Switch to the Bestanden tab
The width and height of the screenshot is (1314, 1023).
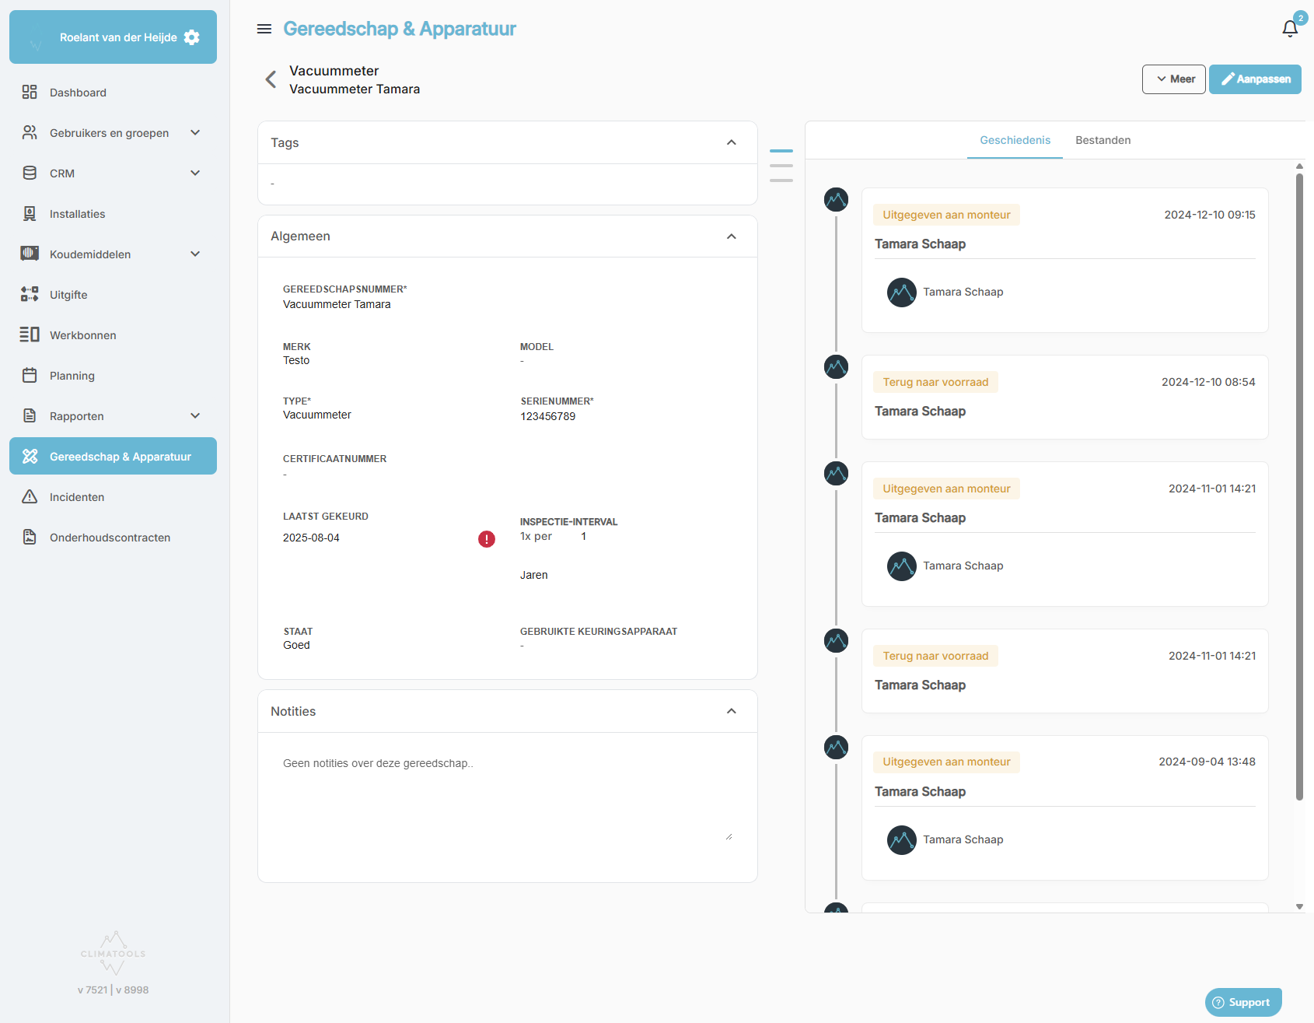click(x=1103, y=141)
